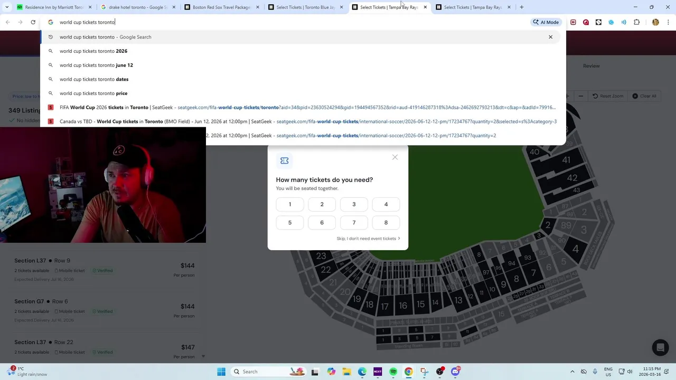Open the Windows Start menu
Screen dimensions: 676x380
click(221, 372)
